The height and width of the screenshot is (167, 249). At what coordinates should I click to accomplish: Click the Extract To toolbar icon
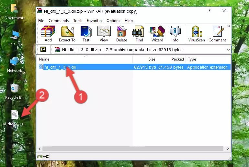coord(67,34)
